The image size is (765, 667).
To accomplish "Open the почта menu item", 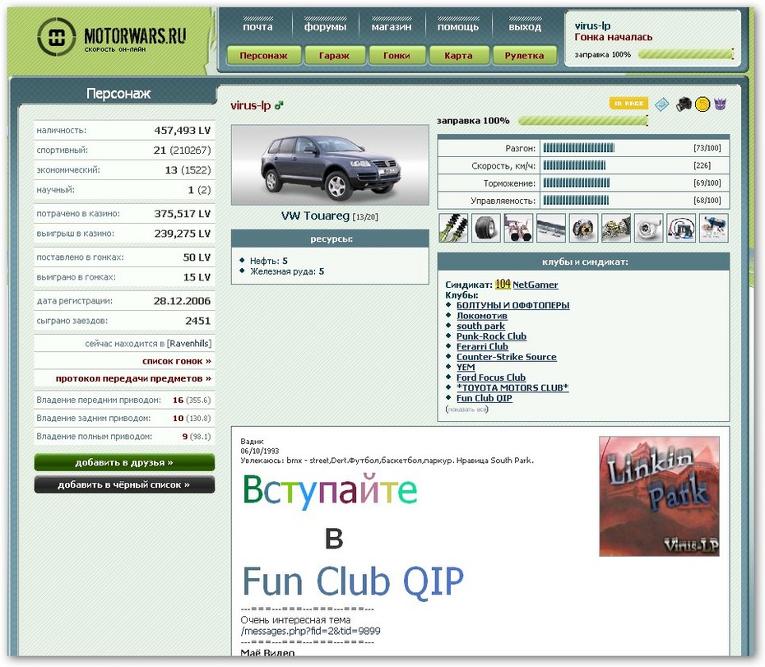I will click(x=257, y=26).
